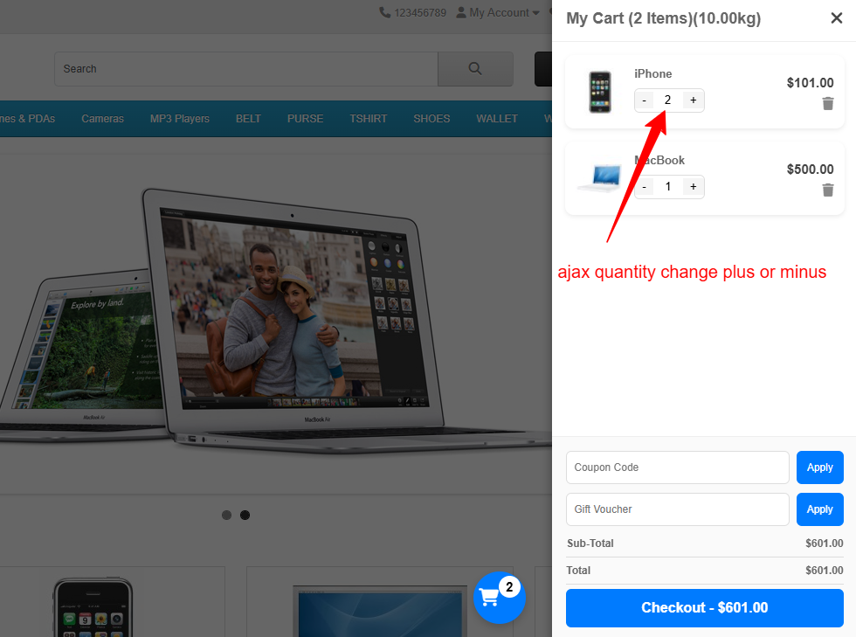Screen dimensions: 856x637
Task: Increase MacBook quantity with plus button
Action: click(693, 187)
